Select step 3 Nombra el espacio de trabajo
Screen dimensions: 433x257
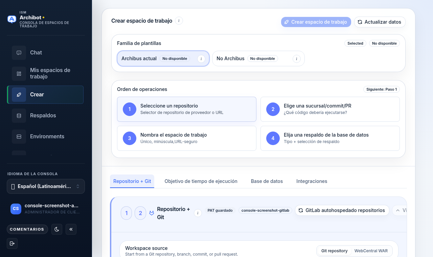(x=187, y=138)
